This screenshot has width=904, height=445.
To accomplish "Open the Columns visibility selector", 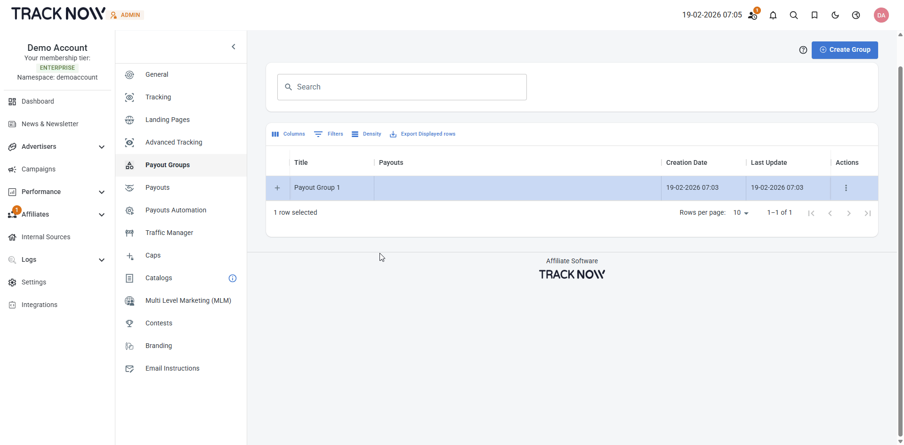I will click(288, 134).
